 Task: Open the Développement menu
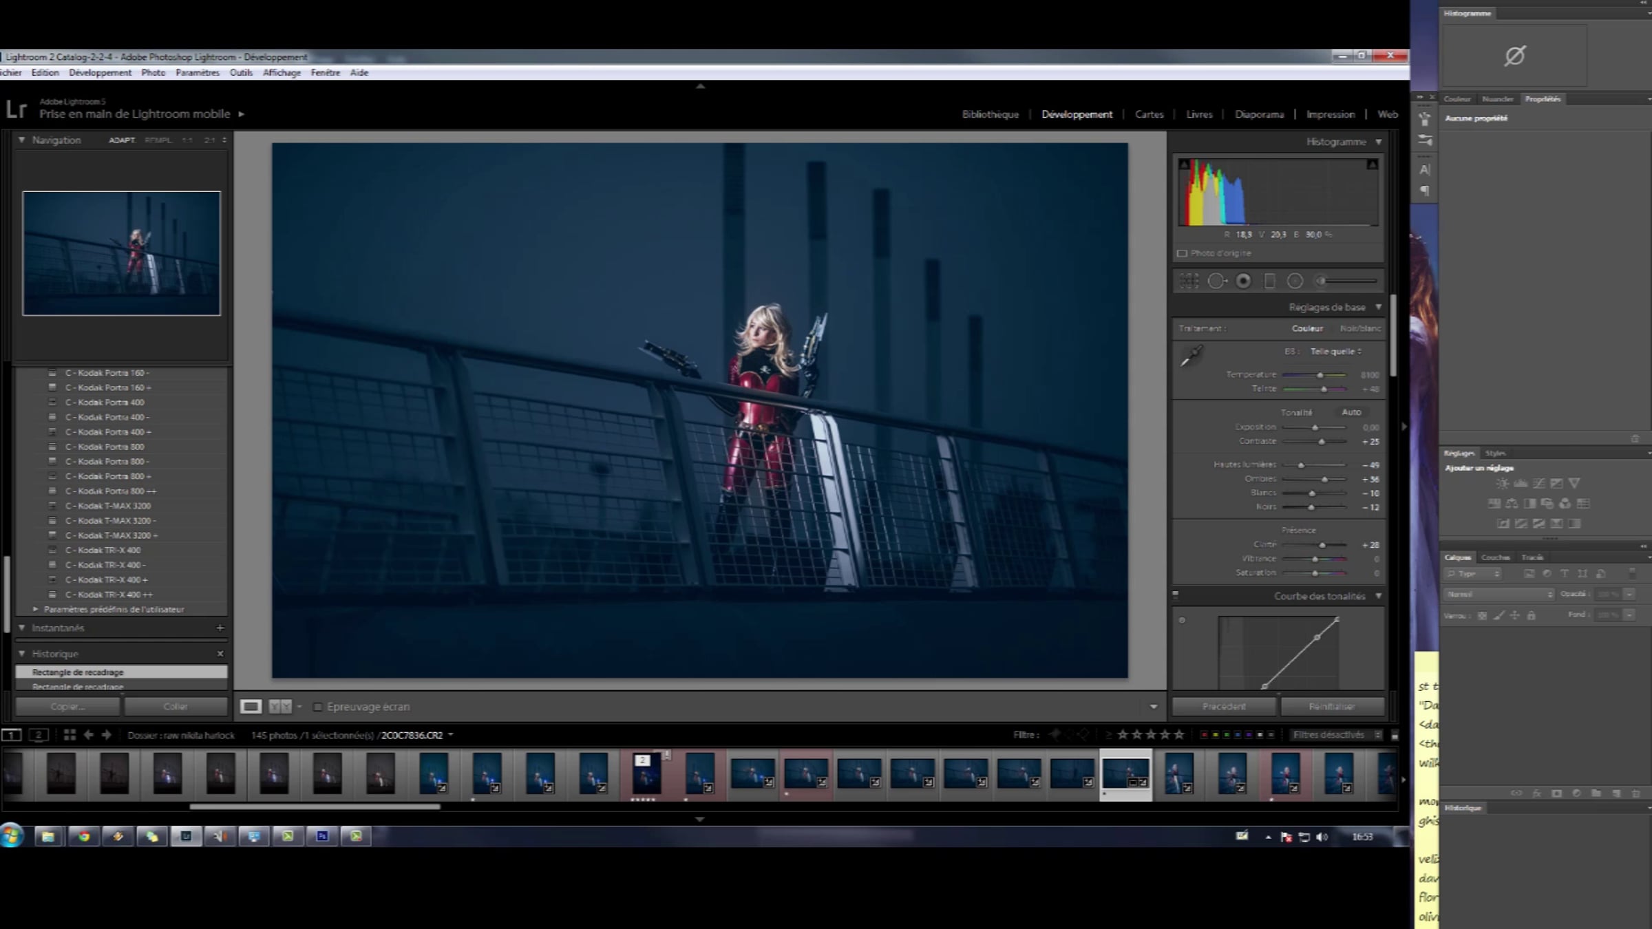click(x=100, y=72)
